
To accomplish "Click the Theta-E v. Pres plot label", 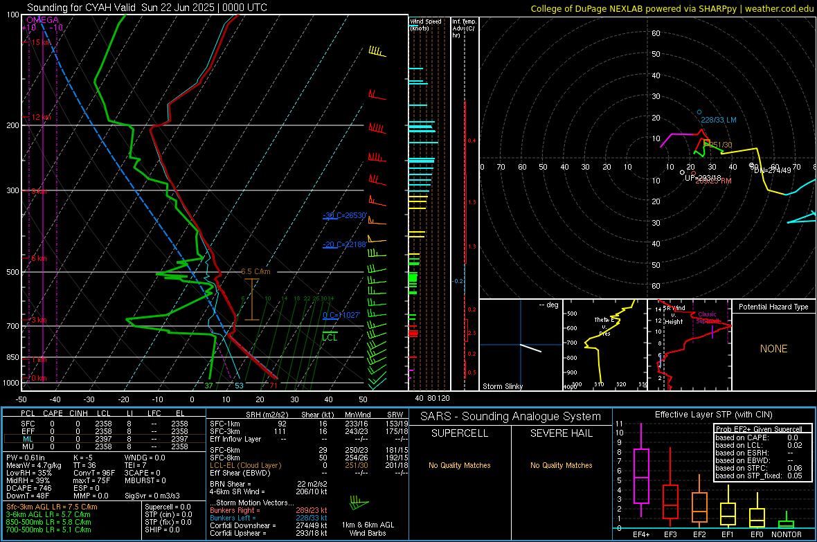I will coord(604,326).
